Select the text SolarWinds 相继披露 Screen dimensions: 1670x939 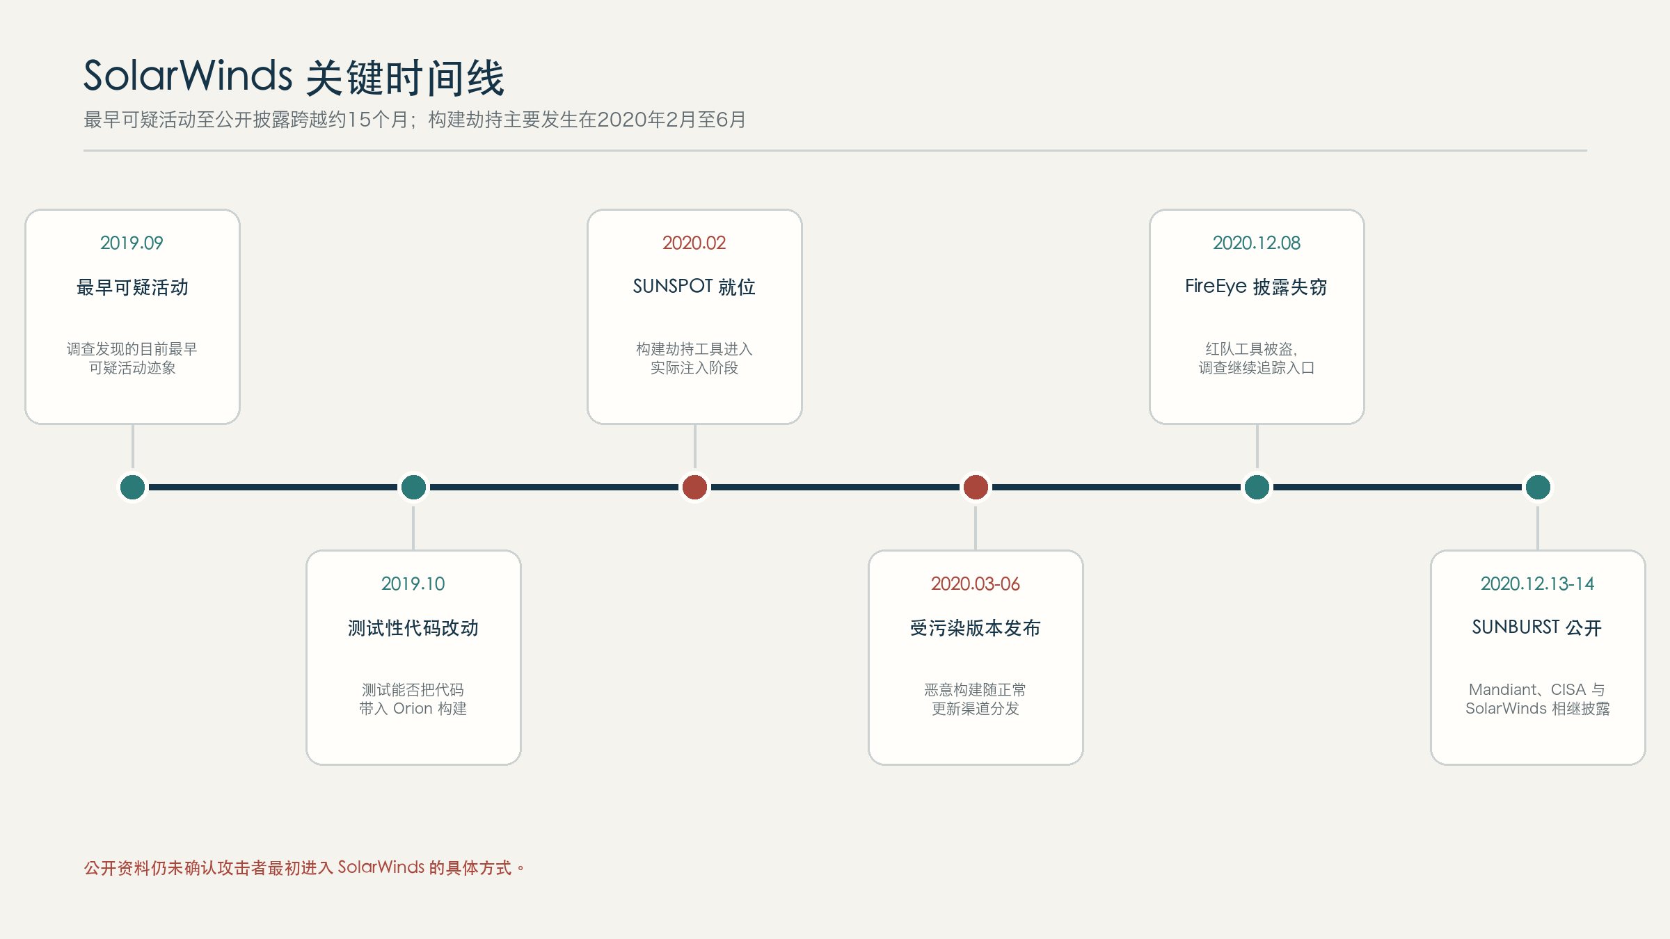click(x=1538, y=709)
